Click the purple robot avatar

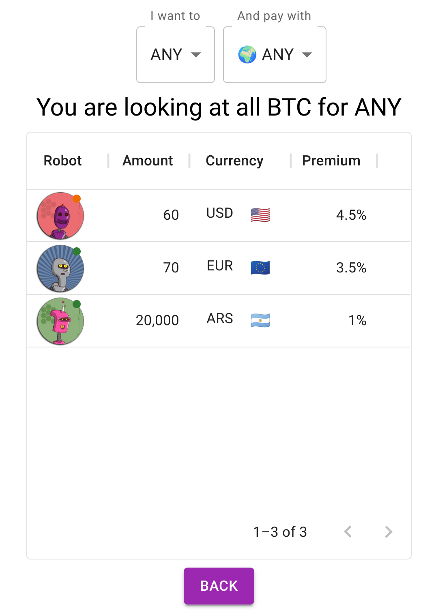(x=60, y=216)
